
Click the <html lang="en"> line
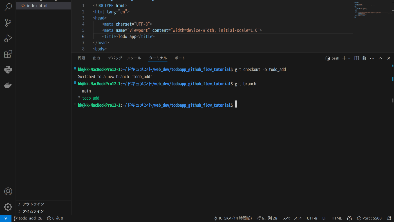pos(111,12)
